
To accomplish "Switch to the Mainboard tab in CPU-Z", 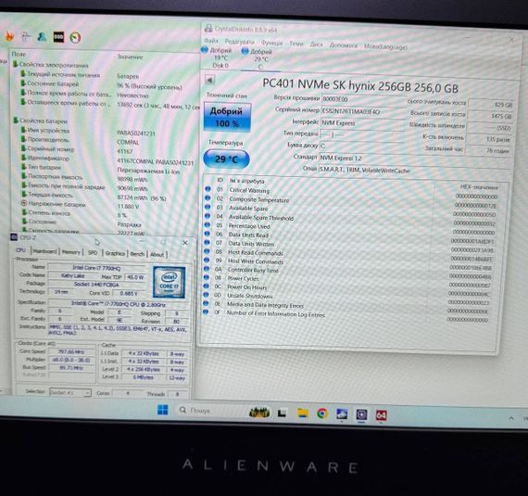I will pyautogui.click(x=44, y=251).
